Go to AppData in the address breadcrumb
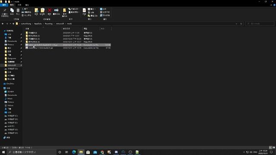 tap(38, 24)
